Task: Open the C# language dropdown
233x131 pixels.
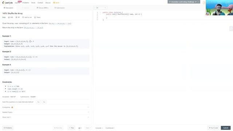Action: pyautogui.click(x=100, y=8)
